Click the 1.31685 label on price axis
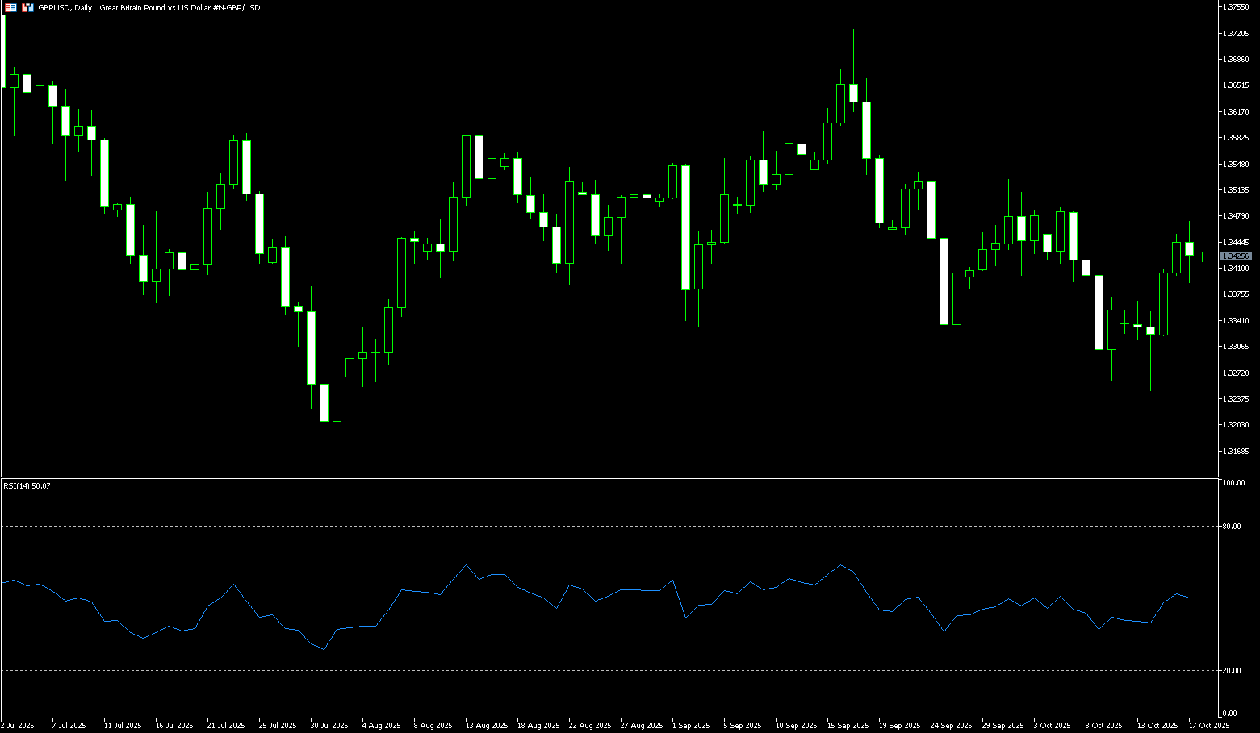Viewport: 1260px width, 733px height. (x=1237, y=451)
